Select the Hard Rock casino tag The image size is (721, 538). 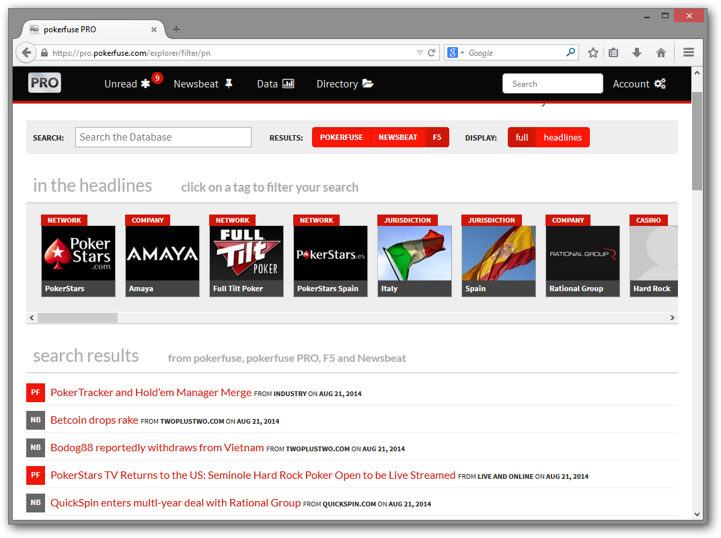654,256
